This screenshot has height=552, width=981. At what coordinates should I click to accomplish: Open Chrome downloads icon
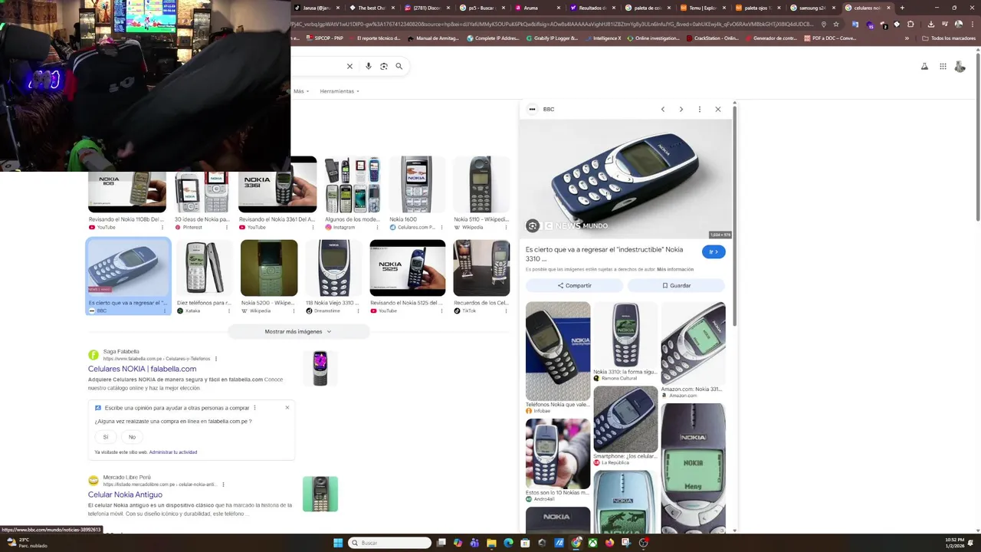click(930, 24)
